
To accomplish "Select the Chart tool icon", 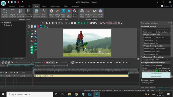I will pos(32,41).
